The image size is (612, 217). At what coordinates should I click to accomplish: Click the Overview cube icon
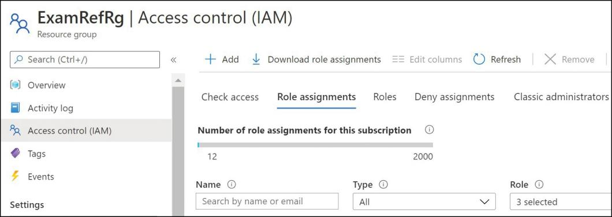pos(15,85)
